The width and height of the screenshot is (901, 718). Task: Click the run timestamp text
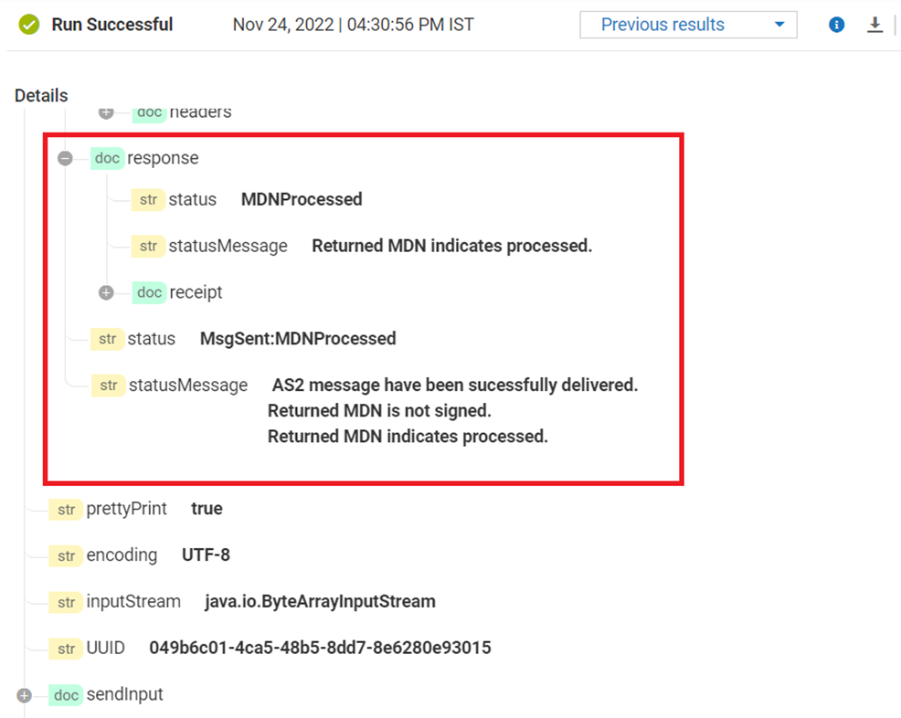tap(352, 25)
